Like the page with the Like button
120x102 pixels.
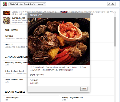[111, 4]
